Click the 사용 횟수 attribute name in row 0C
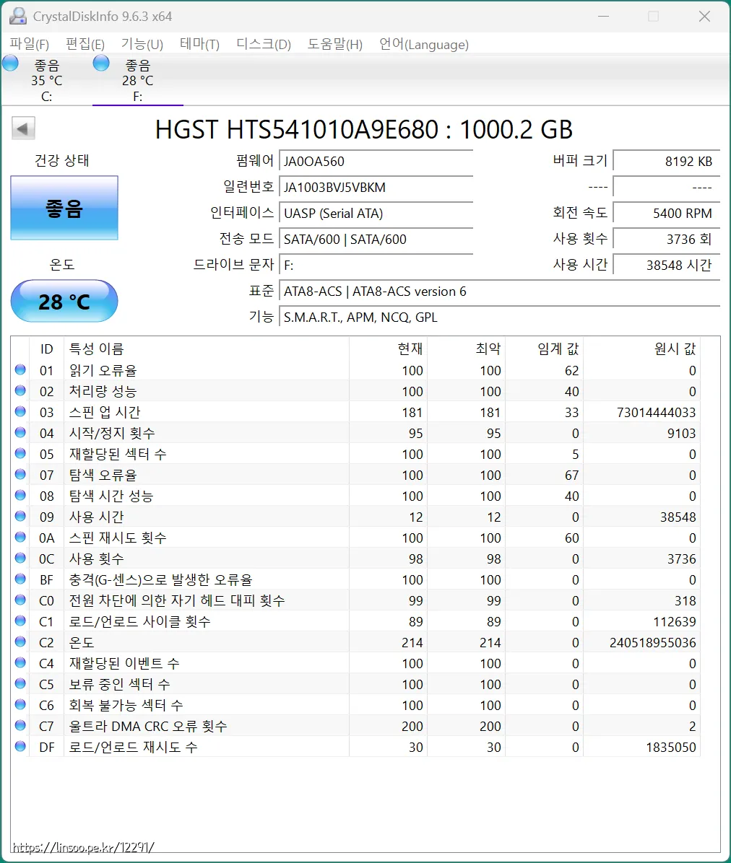 96,558
